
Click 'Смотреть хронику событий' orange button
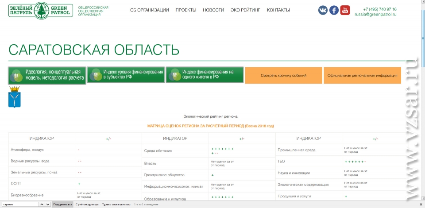(283, 76)
